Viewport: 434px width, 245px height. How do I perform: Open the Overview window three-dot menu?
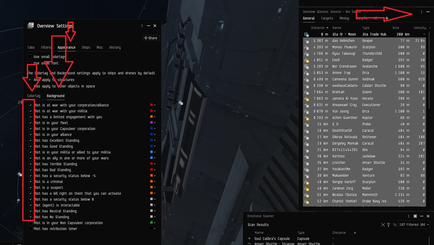tap(422, 12)
